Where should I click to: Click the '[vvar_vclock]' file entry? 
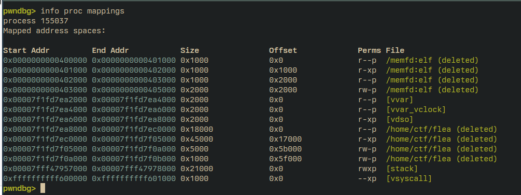416,109
